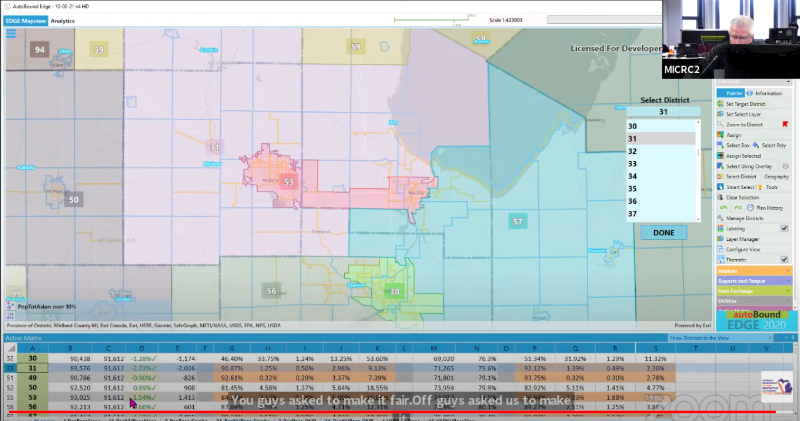The width and height of the screenshot is (800, 421).
Task: Select column D header in Active Matrix
Action: 142,348
